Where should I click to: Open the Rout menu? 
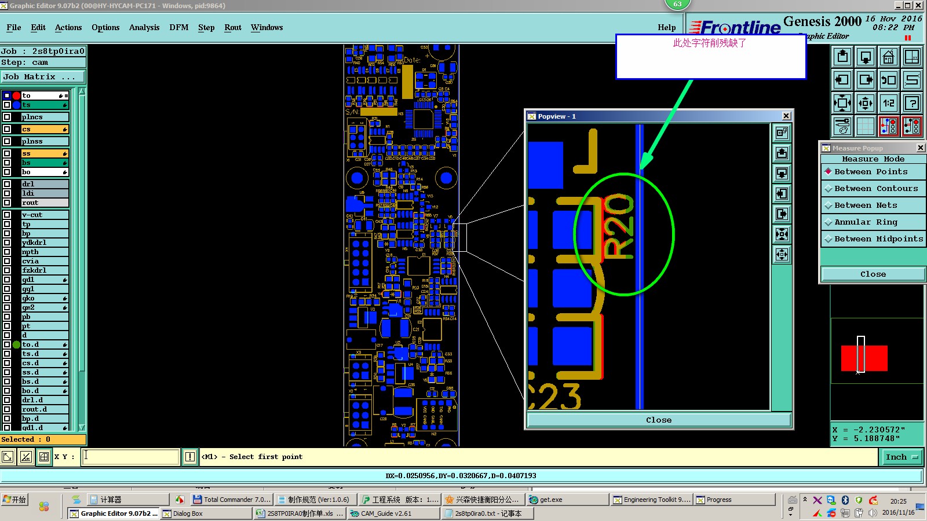coord(233,28)
